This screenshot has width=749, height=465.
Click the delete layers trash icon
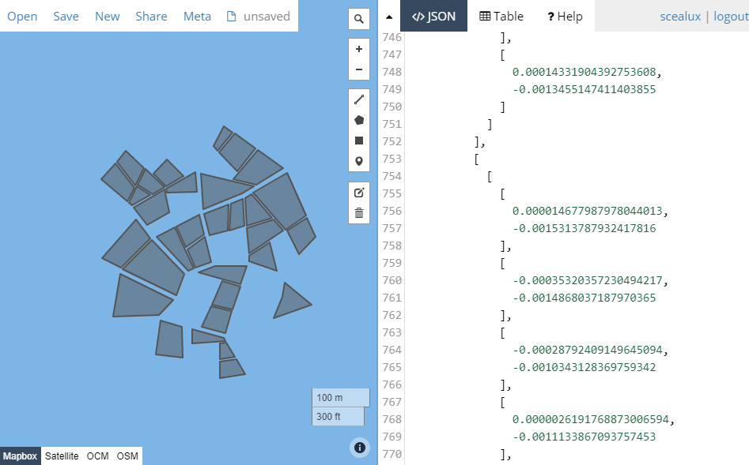click(359, 213)
